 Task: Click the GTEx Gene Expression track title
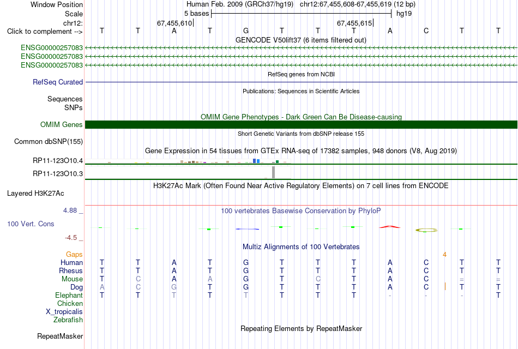[301, 151]
